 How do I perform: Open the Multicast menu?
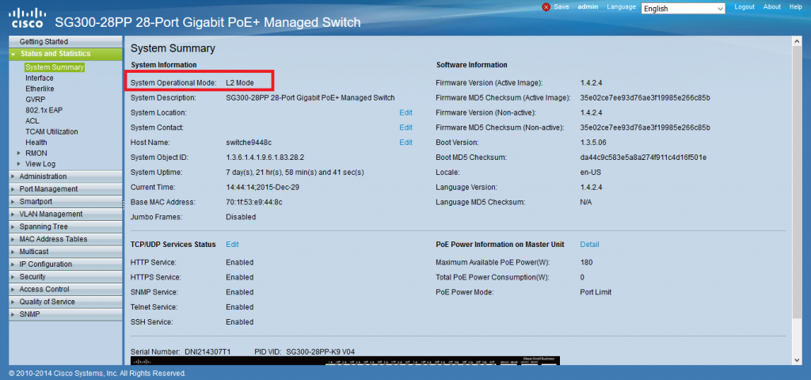tap(66, 251)
